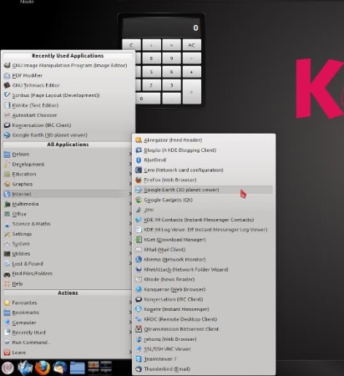Click the Konqueror web browser icon
The width and height of the screenshot is (344, 376).
(x=139, y=289)
